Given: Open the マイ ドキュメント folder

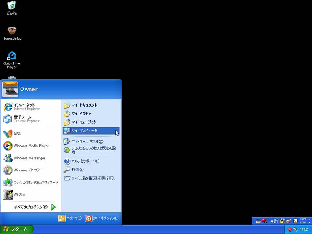Looking at the screenshot, I should click(x=91, y=105).
